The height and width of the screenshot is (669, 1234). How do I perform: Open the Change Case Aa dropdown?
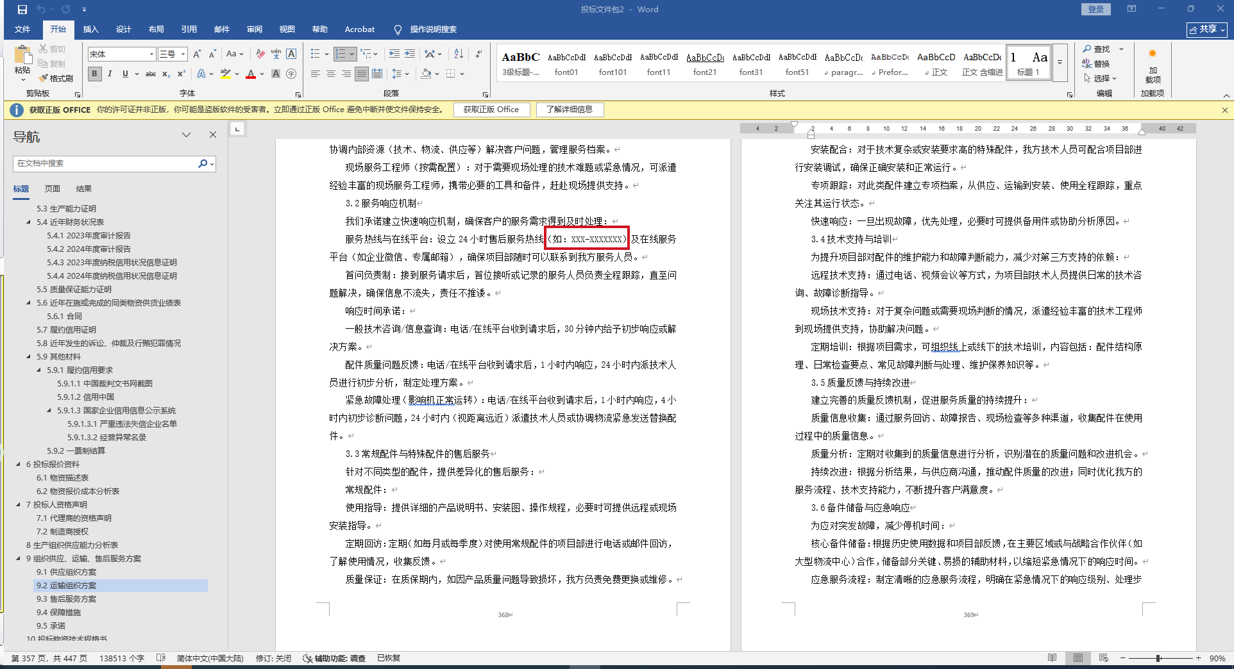(x=235, y=54)
